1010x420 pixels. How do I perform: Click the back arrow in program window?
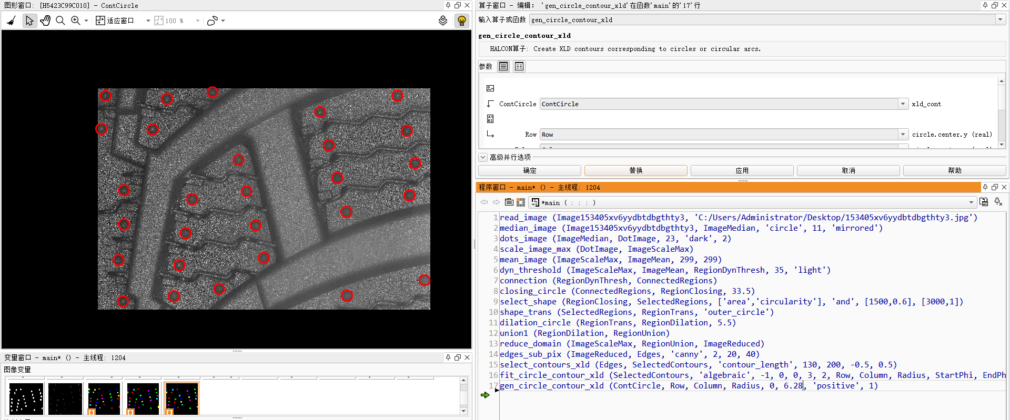pyautogui.click(x=484, y=202)
